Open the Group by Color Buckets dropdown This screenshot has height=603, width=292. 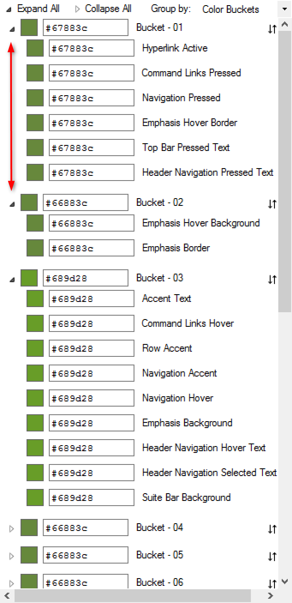[285, 9]
